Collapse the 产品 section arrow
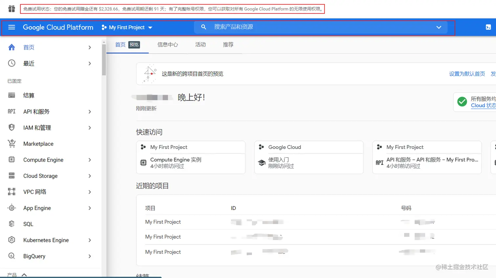The image size is (496, 278). [x=24, y=275]
